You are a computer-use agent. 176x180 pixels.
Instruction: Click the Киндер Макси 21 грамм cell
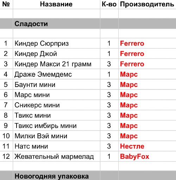tap(56, 64)
